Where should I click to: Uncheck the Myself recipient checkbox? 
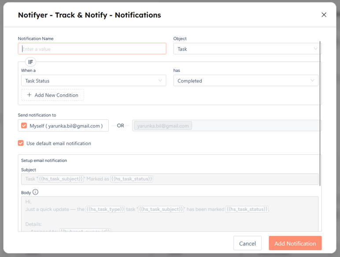pos(24,126)
